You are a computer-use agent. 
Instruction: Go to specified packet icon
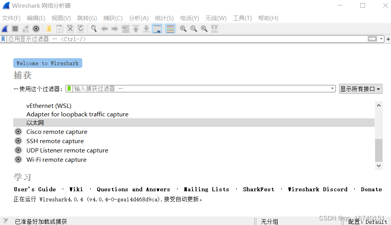click(125, 29)
